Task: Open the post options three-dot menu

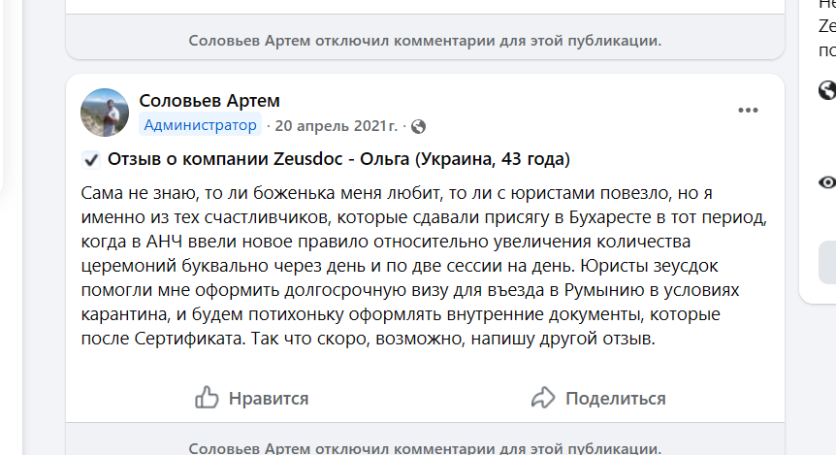Action: pos(748,110)
